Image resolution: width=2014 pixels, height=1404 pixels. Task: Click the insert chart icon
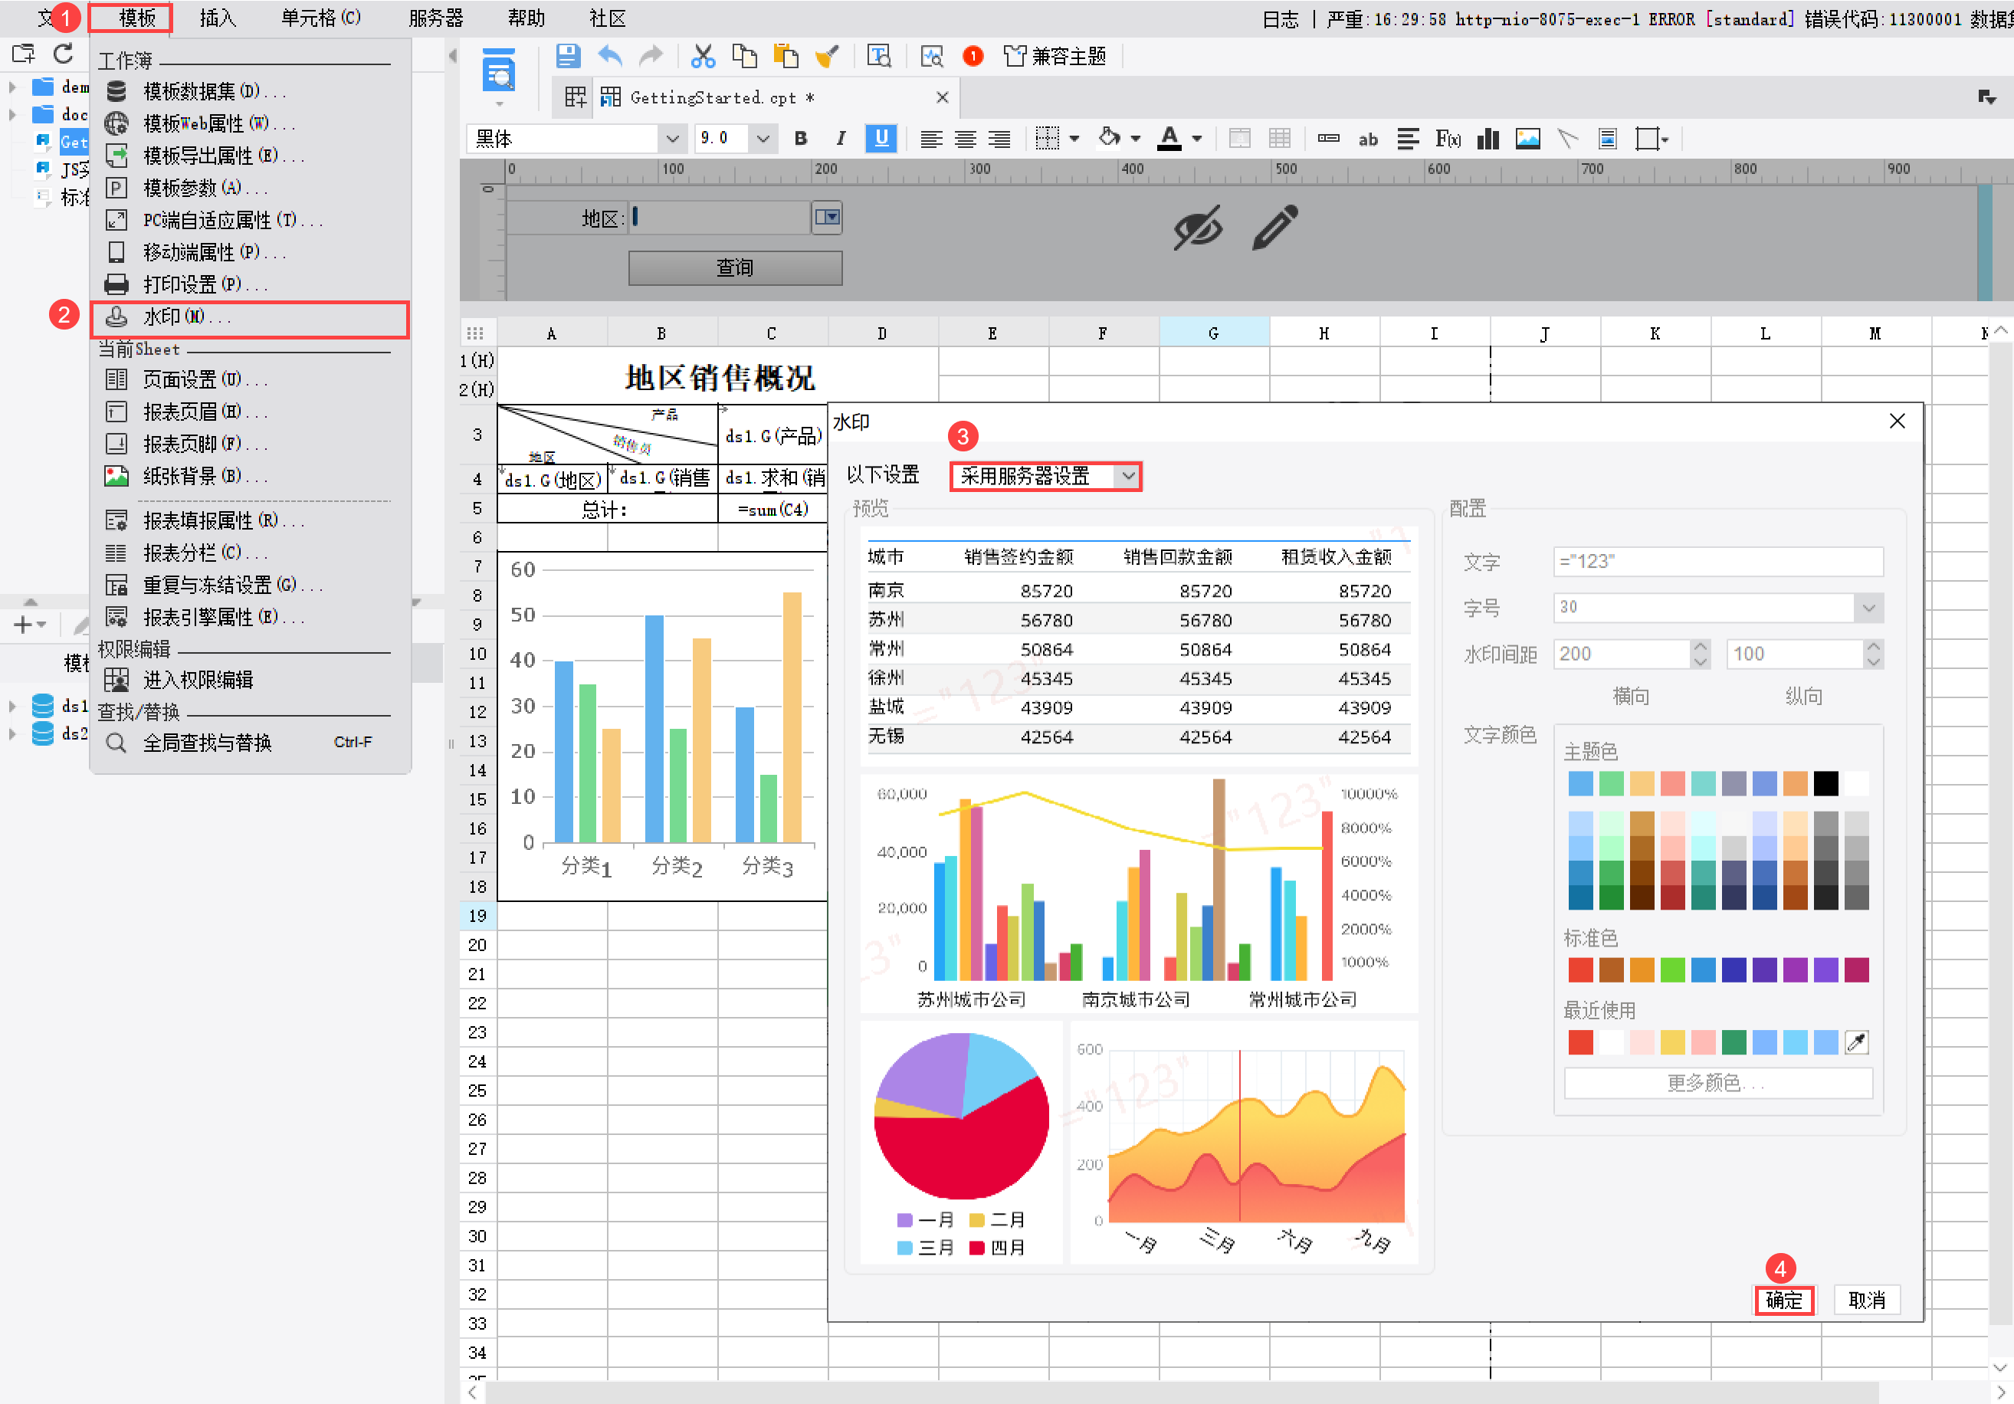point(1488,139)
